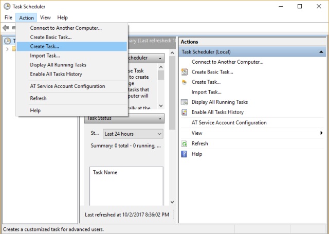Click Display All Running Tasks icon in Actions pane
The image size is (329, 234).
(x=184, y=102)
